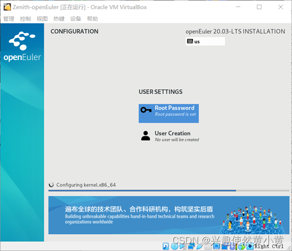Click the video recording status icon
Screen dimensions: 292x251
pos(225,246)
